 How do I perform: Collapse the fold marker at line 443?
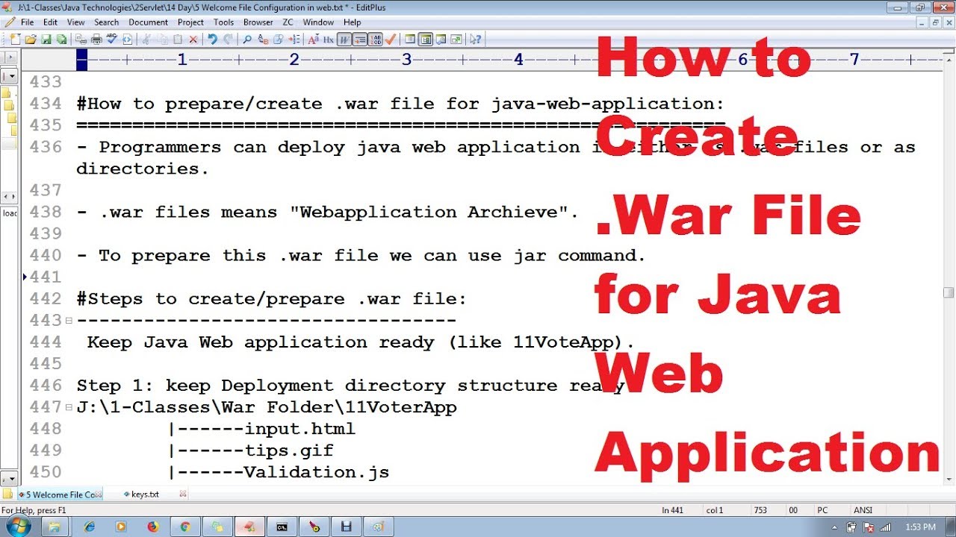(69, 321)
